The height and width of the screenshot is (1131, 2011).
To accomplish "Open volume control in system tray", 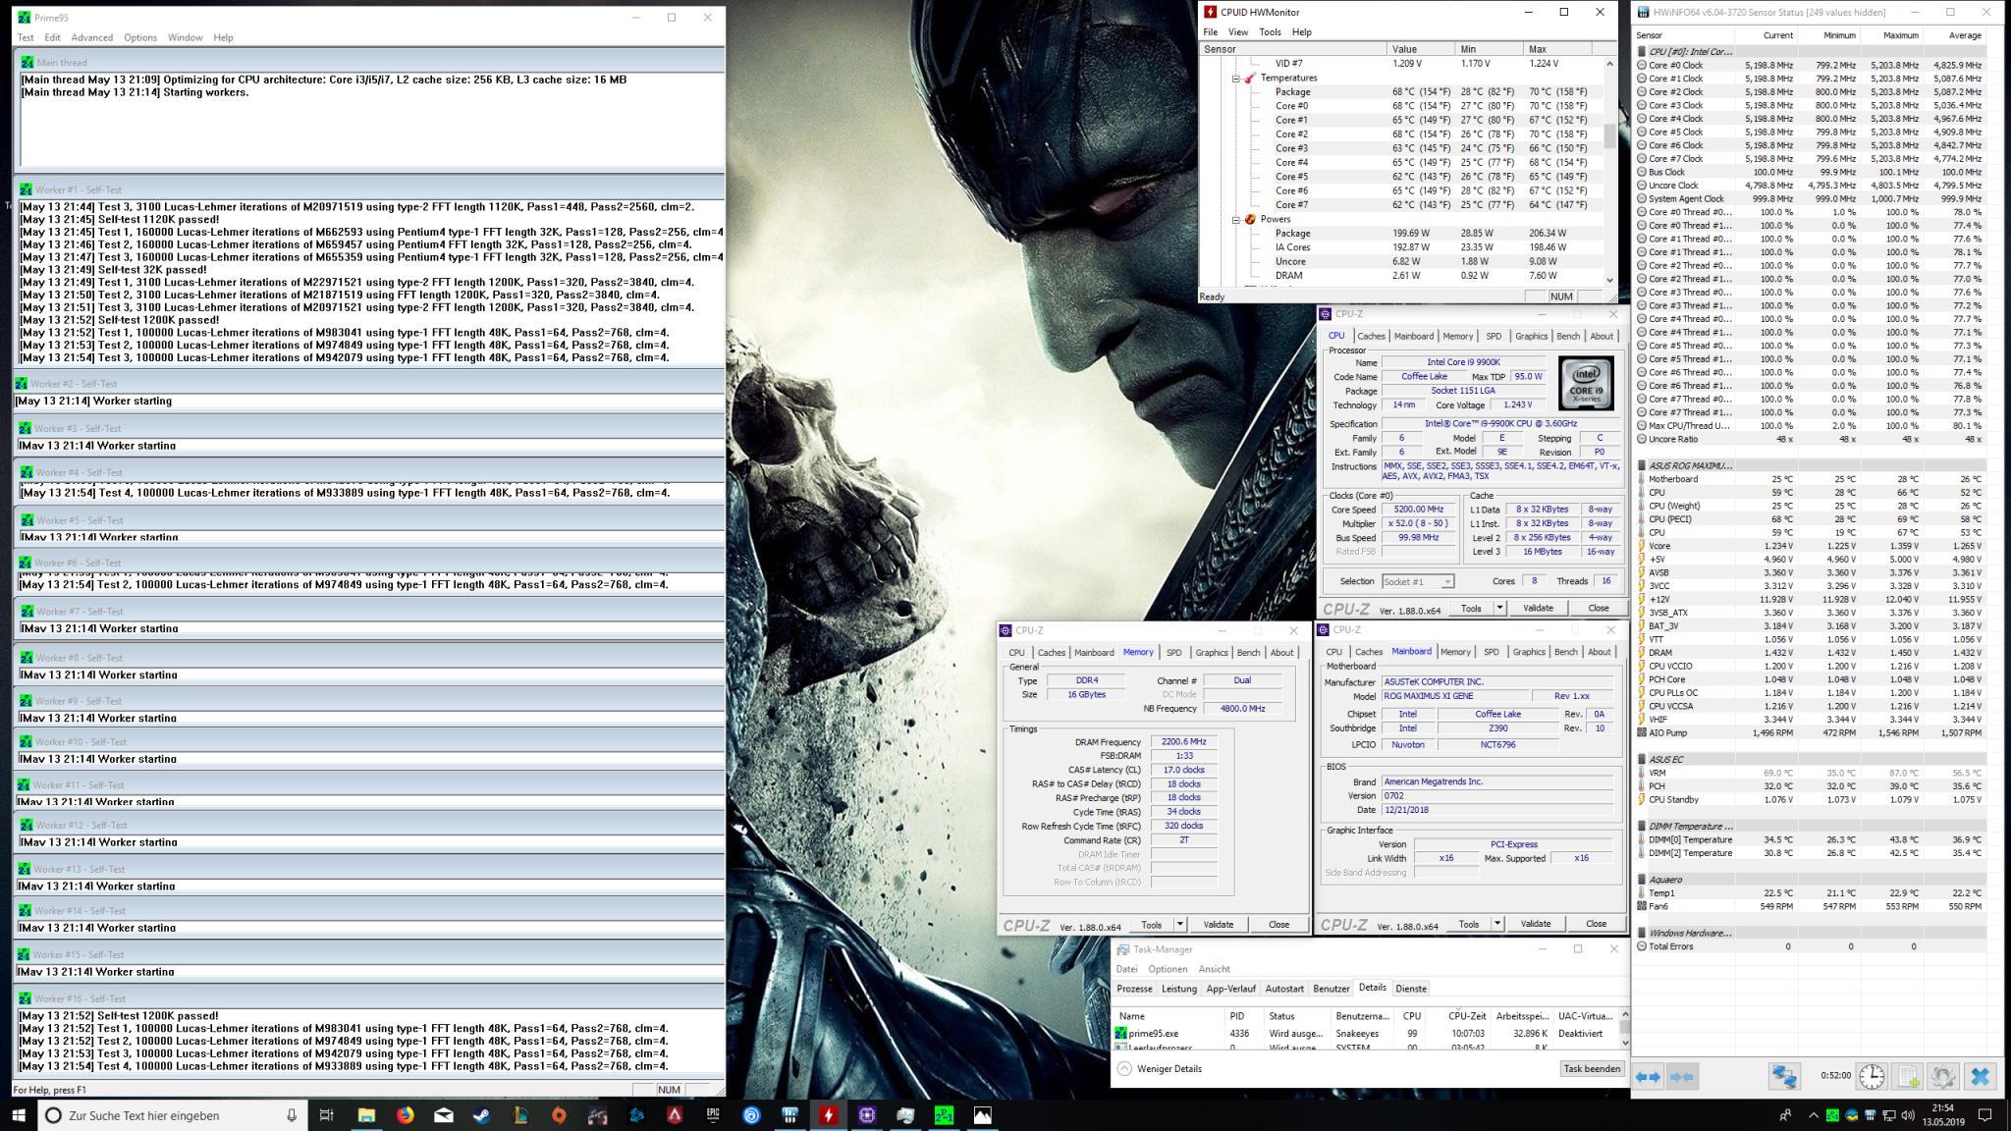I will [x=1908, y=1115].
